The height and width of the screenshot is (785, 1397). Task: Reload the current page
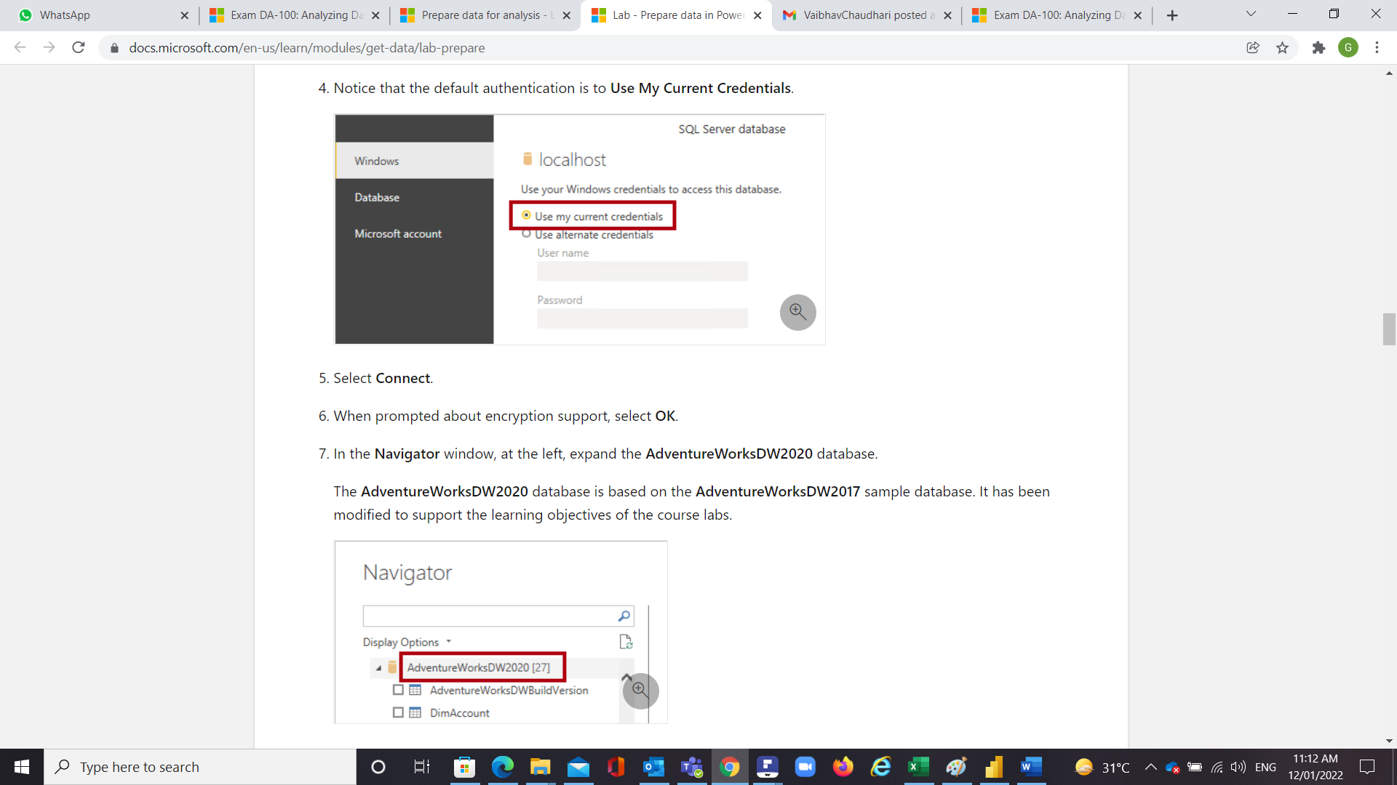(79, 48)
